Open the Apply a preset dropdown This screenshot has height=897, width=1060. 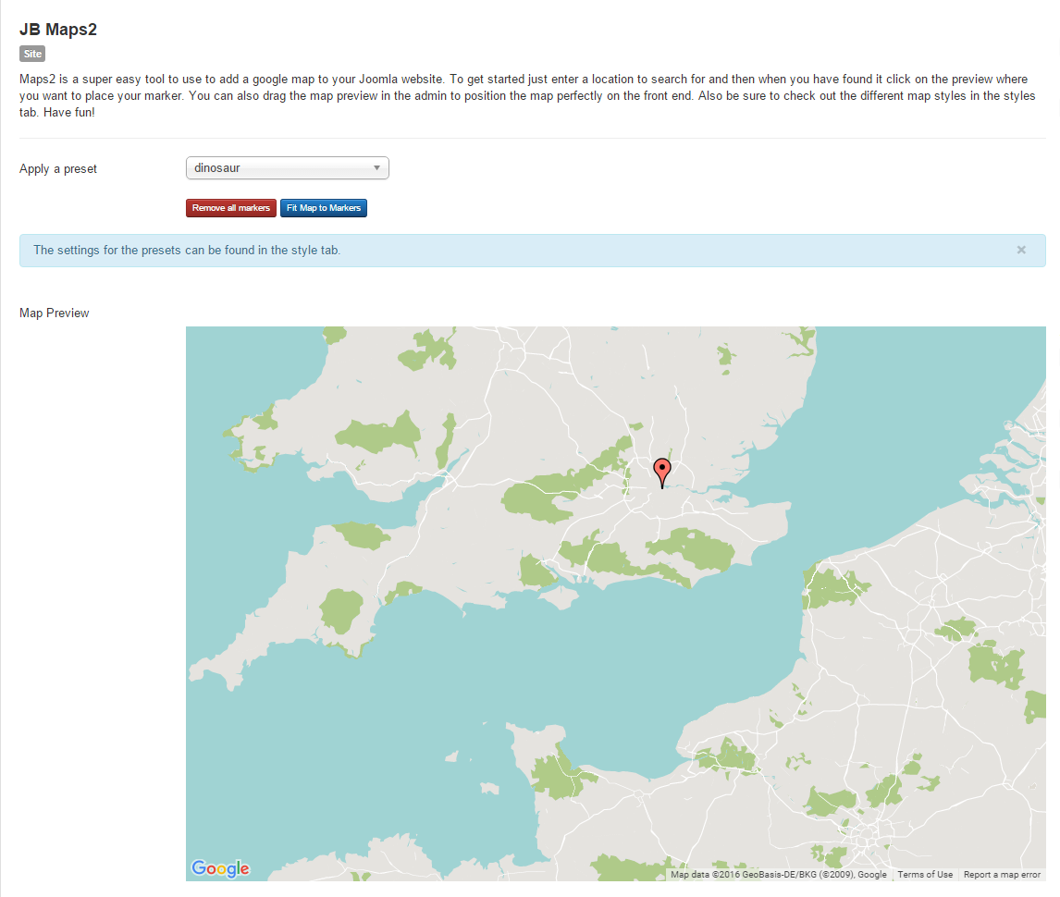[288, 167]
